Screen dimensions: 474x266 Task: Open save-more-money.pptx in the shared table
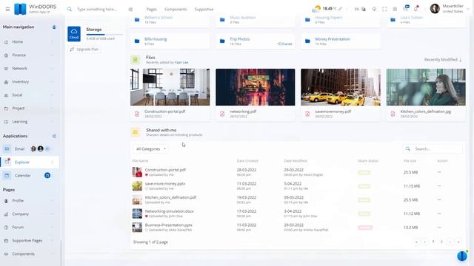164,184
